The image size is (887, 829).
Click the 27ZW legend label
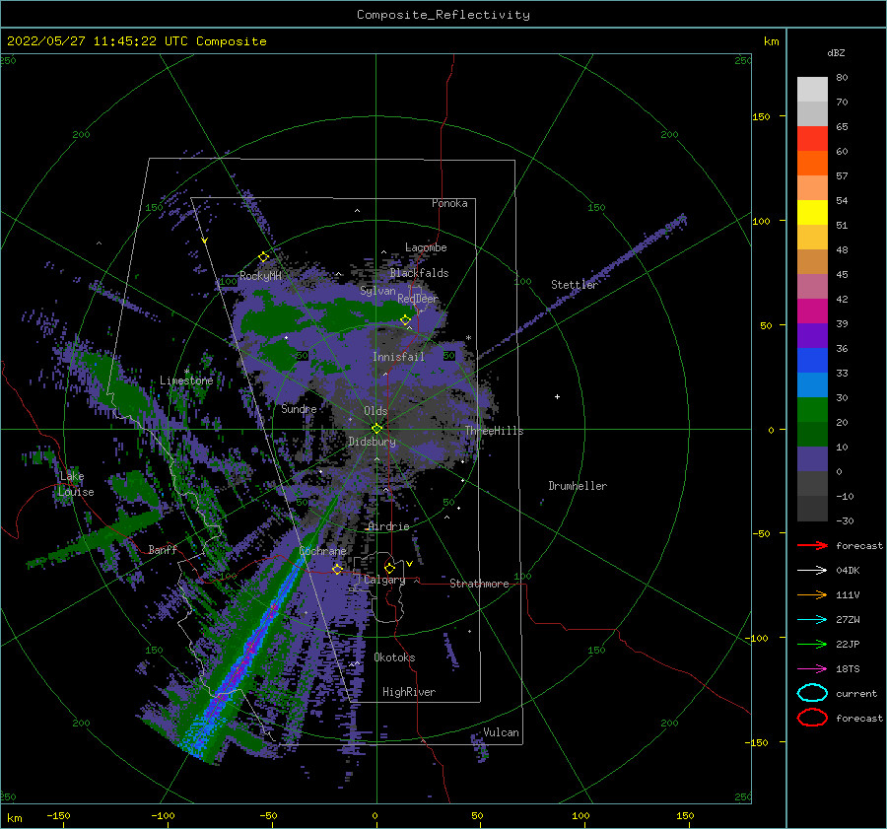(848, 620)
